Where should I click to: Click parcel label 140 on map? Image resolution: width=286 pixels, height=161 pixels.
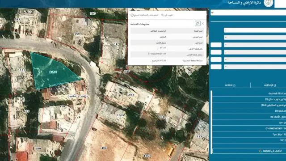tap(93, 13)
